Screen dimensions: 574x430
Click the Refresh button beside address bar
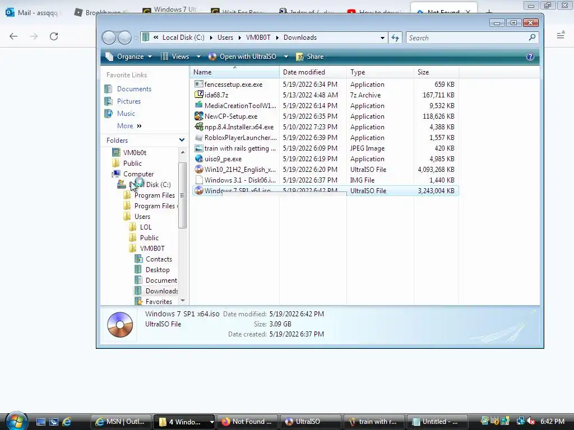pyautogui.click(x=395, y=38)
